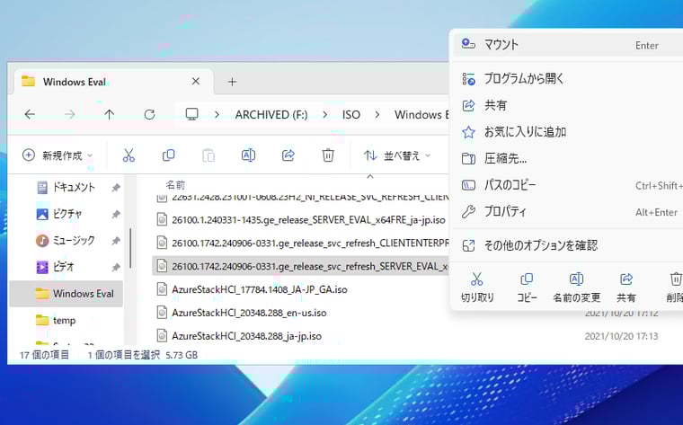Choose 共有 in the context menu list
This screenshot has width=683, height=425.
tap(568, 105)
